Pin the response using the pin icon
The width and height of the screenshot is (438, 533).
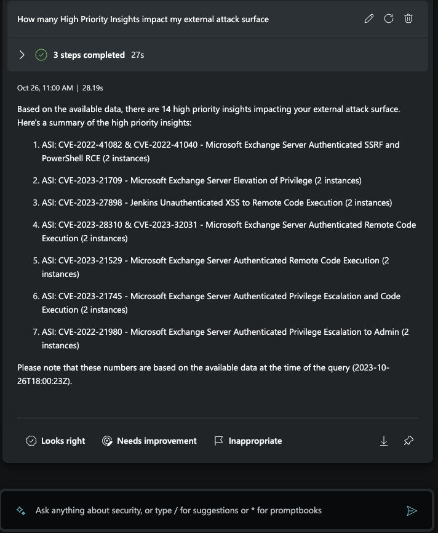tap(408, 441)
